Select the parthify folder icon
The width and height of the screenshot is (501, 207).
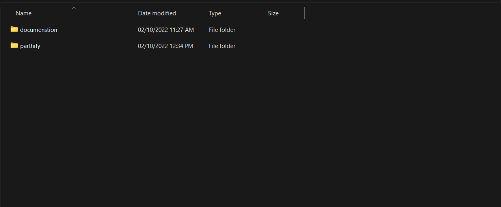pyautogui.click(x=14, y=46)
